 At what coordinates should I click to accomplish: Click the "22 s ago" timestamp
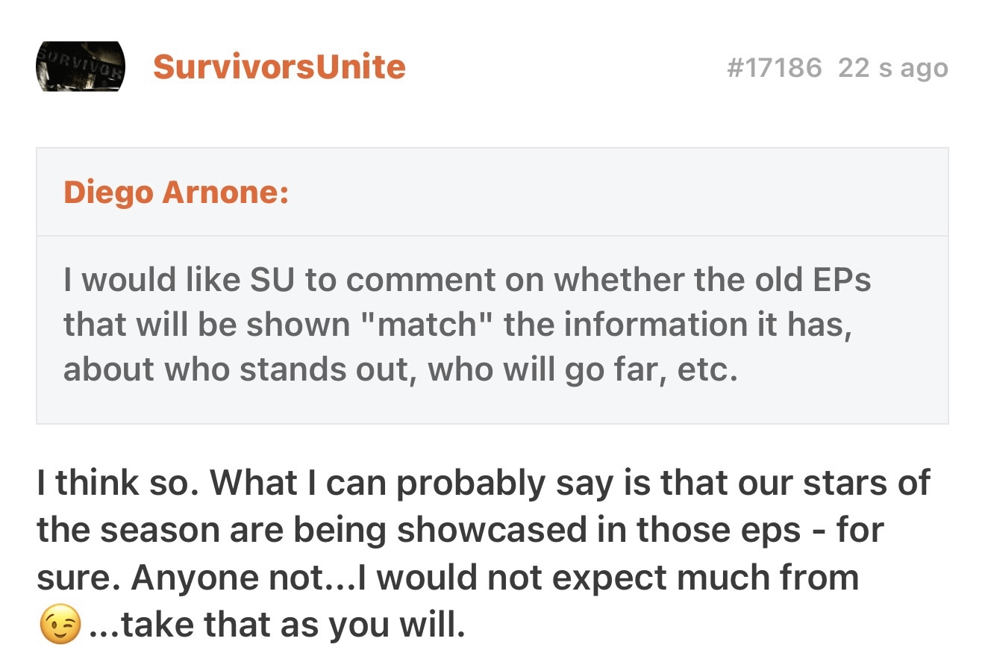click(x=892, y=68)
